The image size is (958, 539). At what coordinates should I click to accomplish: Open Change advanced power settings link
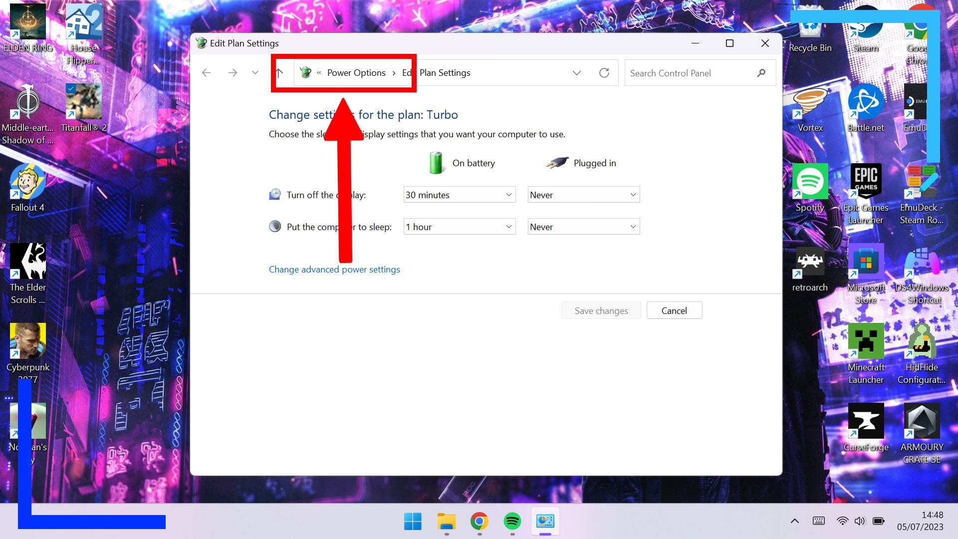(334, 269)
